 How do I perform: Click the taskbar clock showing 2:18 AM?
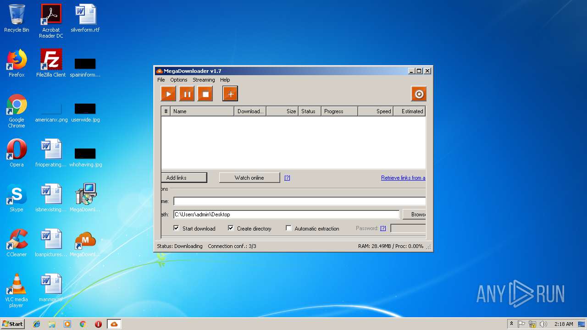pos(564,324)
